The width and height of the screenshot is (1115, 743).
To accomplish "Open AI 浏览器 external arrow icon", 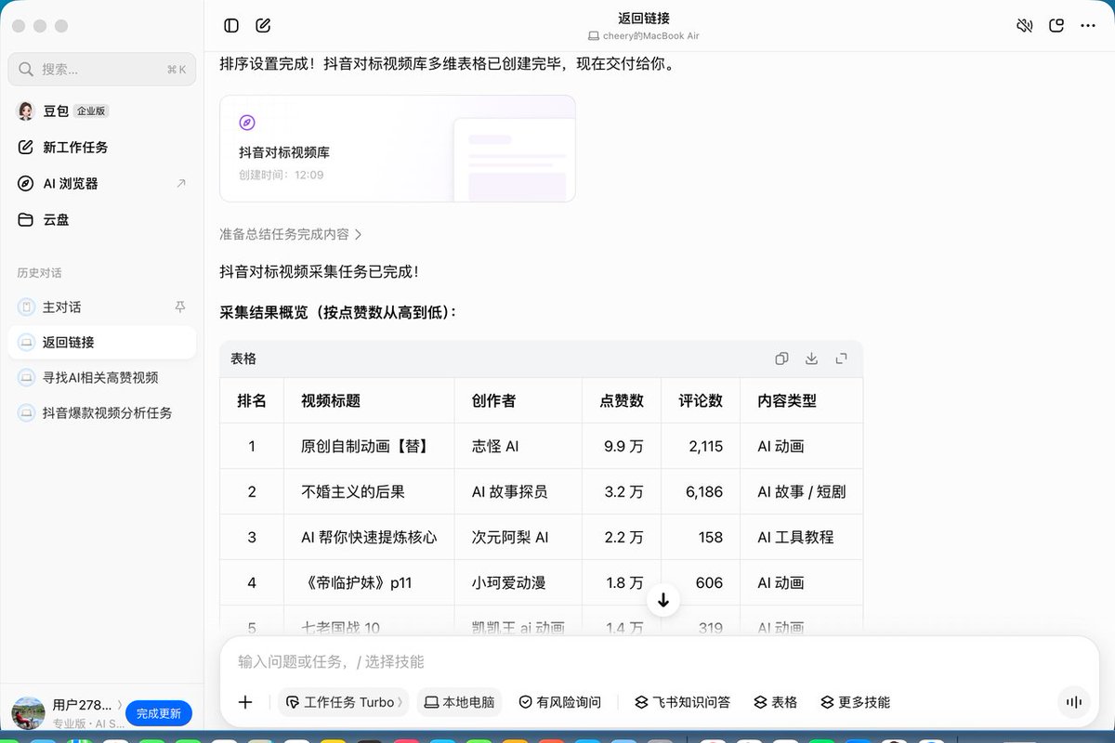I will tap(180, 184).
